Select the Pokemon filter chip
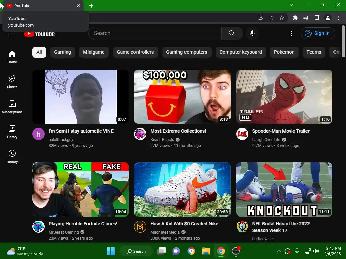The width and height of the screenshot is (346, 259). (284, 52)
